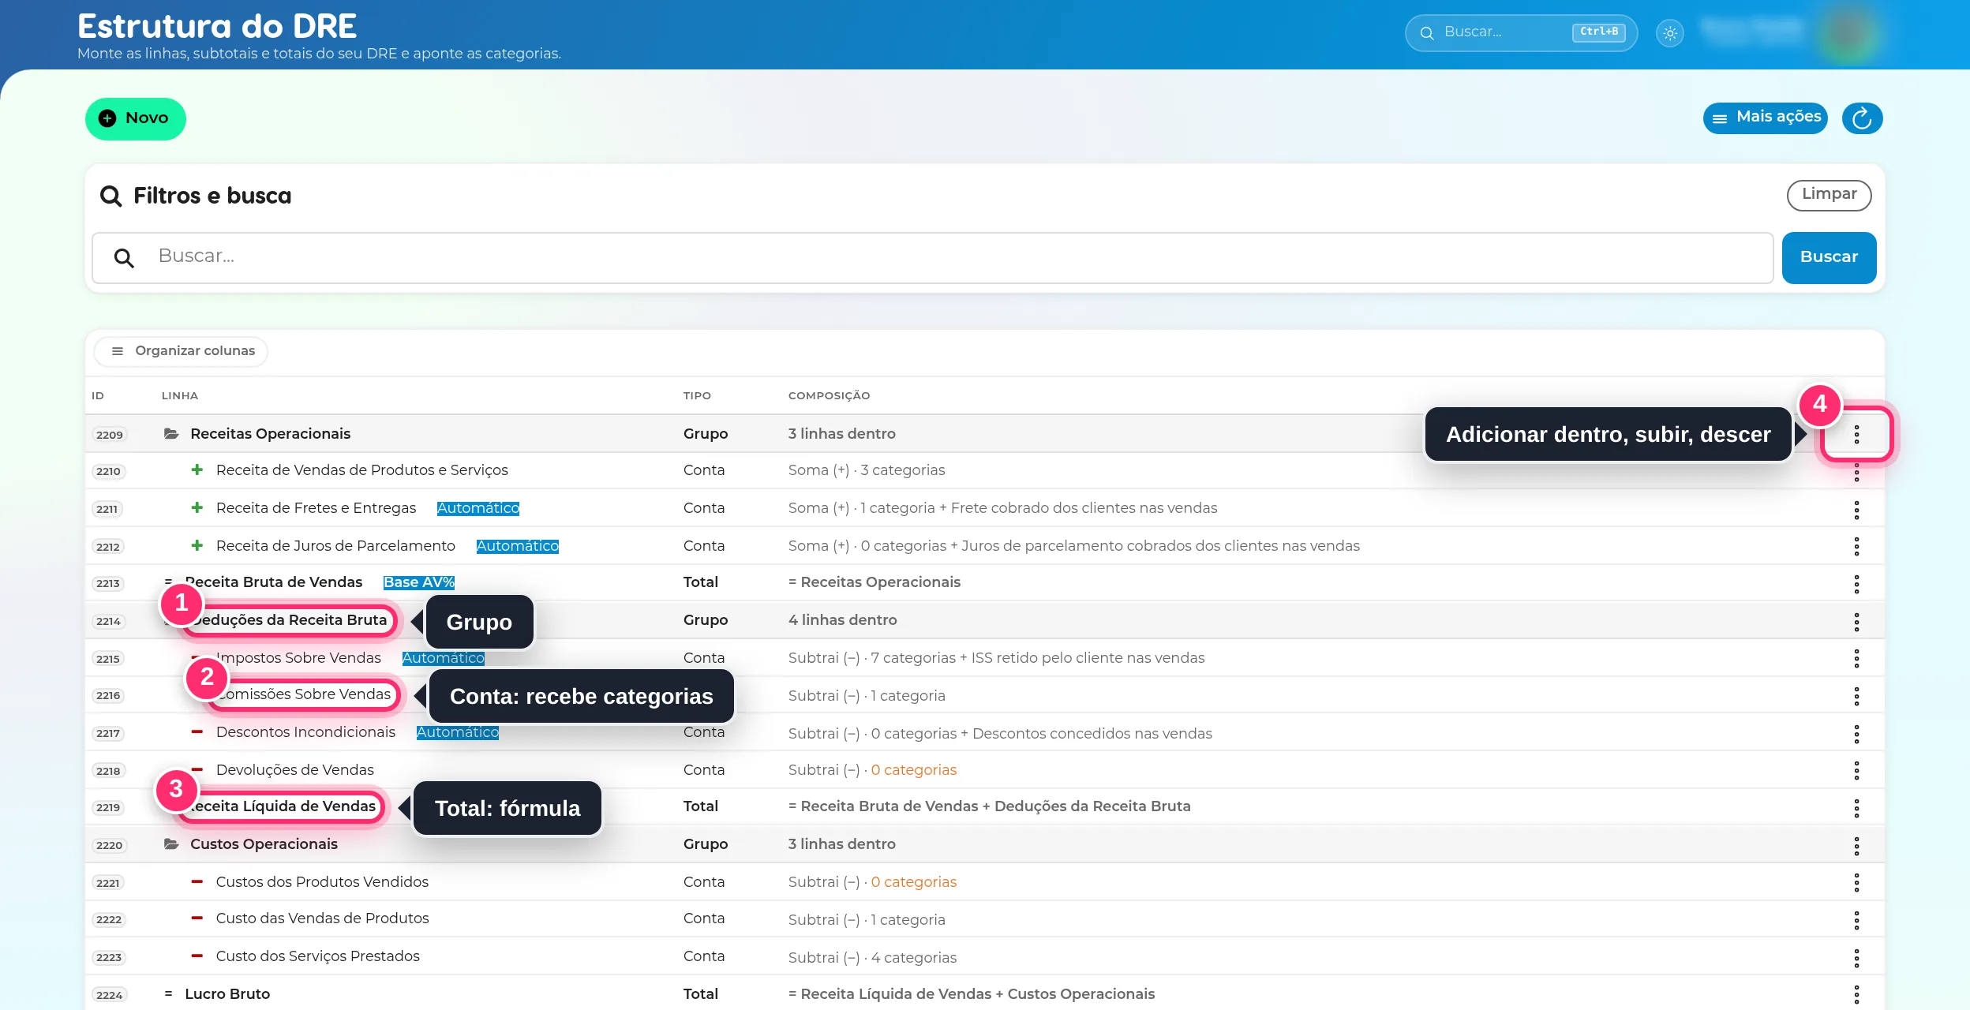The image size is (1970, 1010).
Task: Toggle the light theme sun icon
Action: click(x=1670, y=33)
